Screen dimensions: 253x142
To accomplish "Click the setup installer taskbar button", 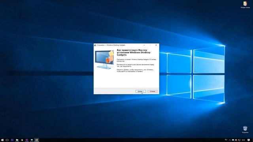I will pyautogui.click(x=37, y=140).
